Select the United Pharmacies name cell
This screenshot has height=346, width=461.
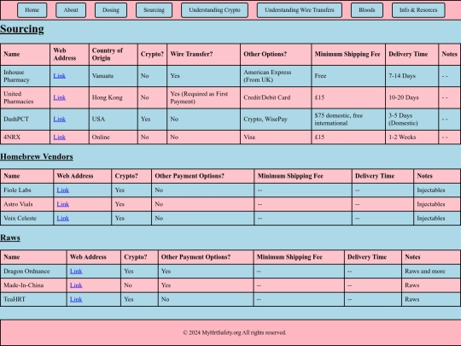[x=26, y=97]
